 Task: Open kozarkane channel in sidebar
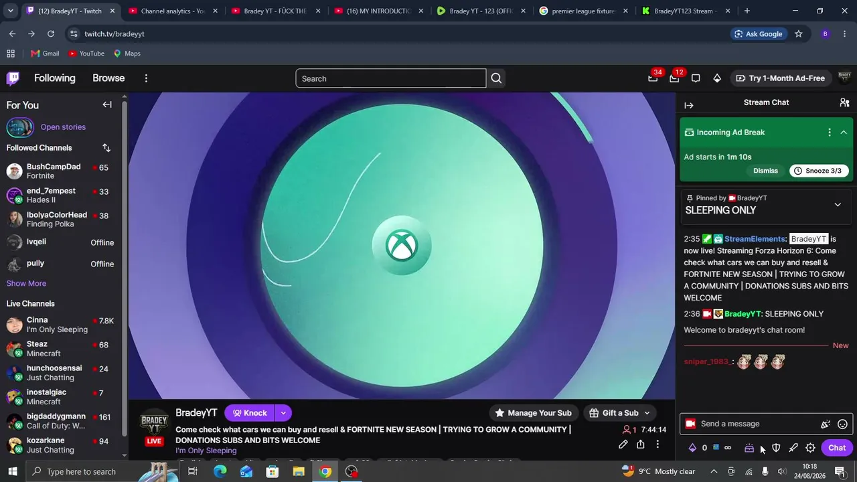60,445
